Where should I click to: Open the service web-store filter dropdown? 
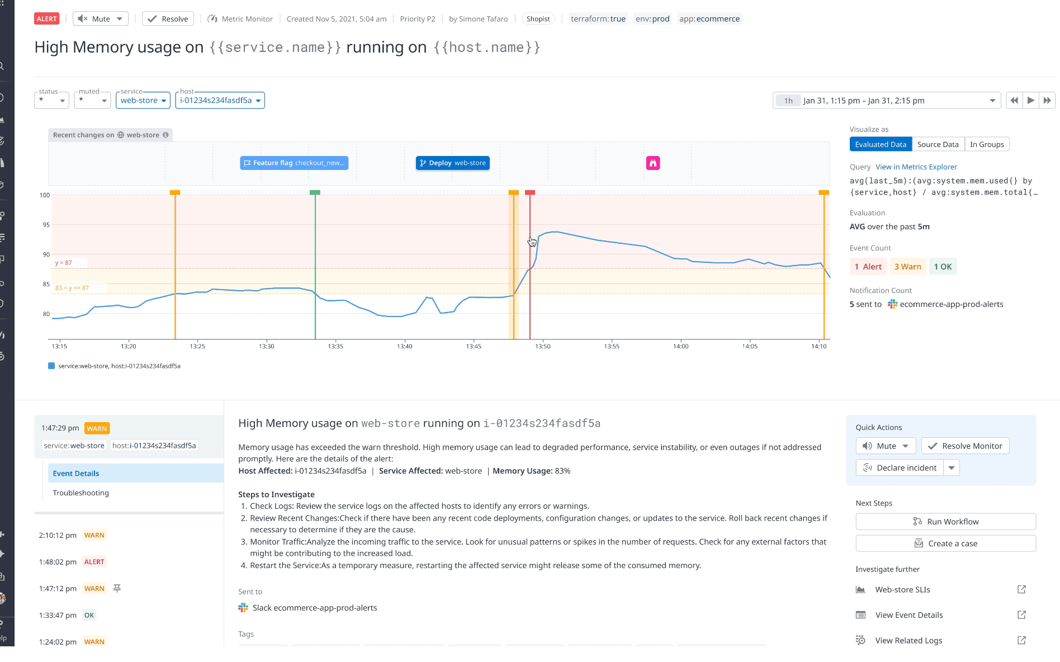click(x=144, y=101)
